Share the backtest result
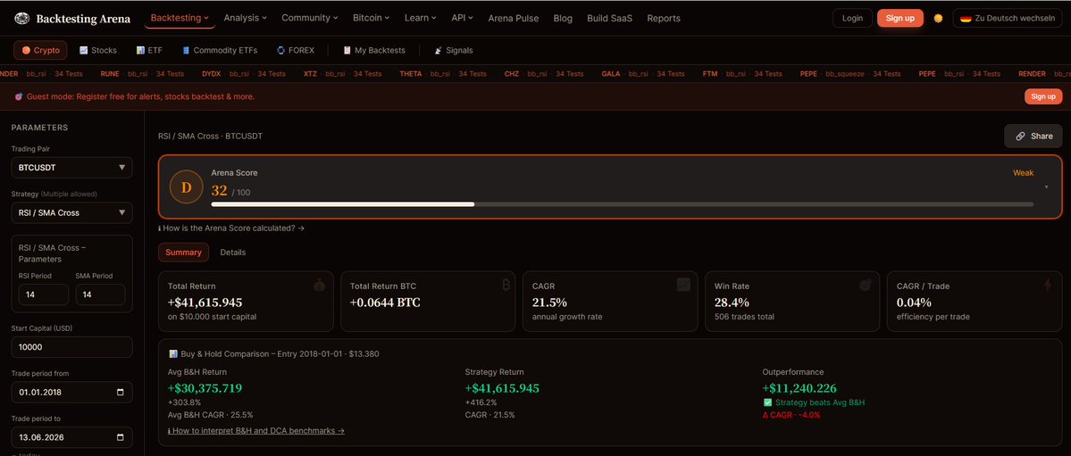Image resolution: width=1071 pixels, height=456 pixels. (x=1033, y=136)
